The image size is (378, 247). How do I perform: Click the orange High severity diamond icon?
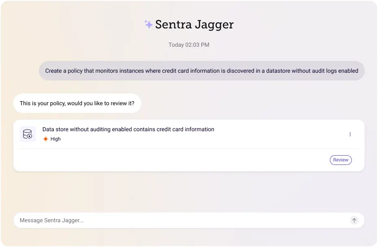click(x=45, y=139)
